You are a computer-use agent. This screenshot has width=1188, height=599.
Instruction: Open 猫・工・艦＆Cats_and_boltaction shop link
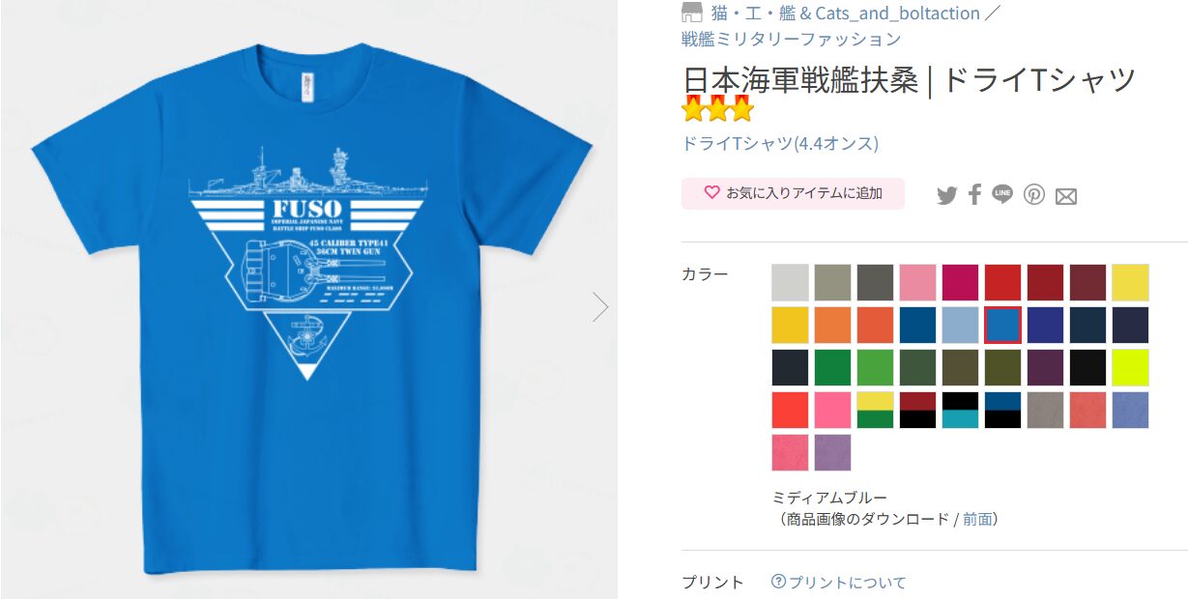point(846,14)
